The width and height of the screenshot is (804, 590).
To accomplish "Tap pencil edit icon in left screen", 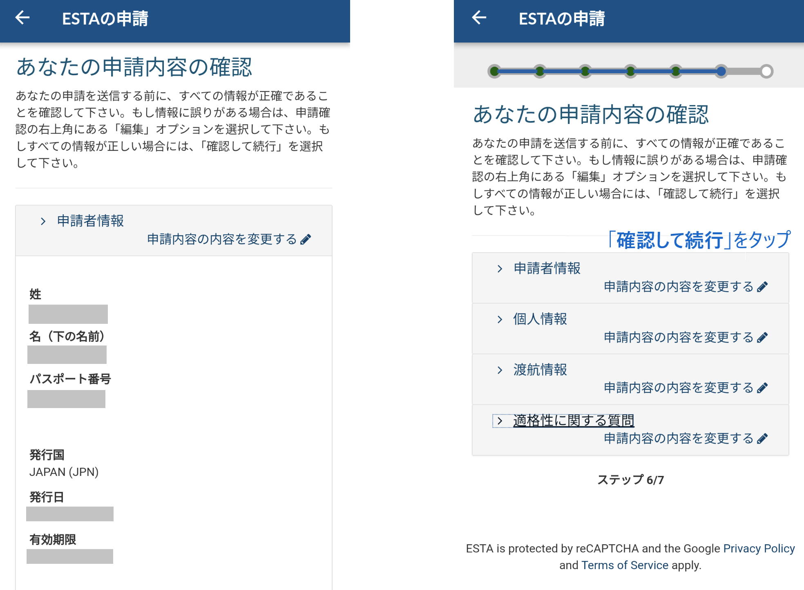I will click(306, 239).
